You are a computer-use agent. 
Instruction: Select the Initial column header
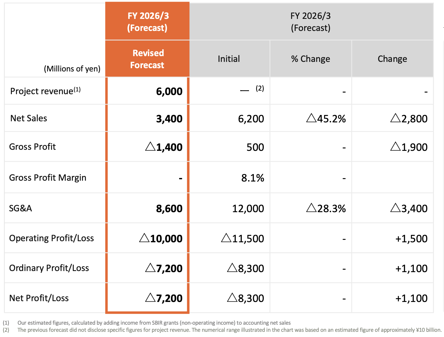229,59
